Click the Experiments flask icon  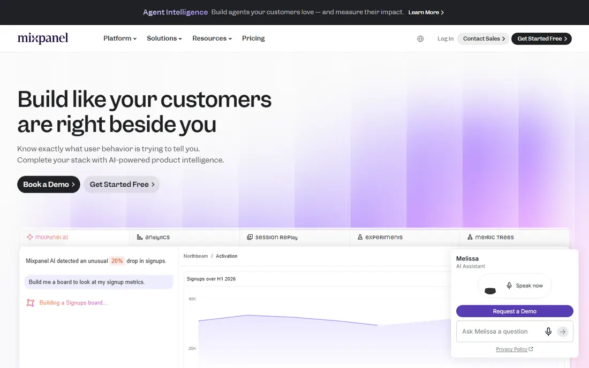[360, 237]
